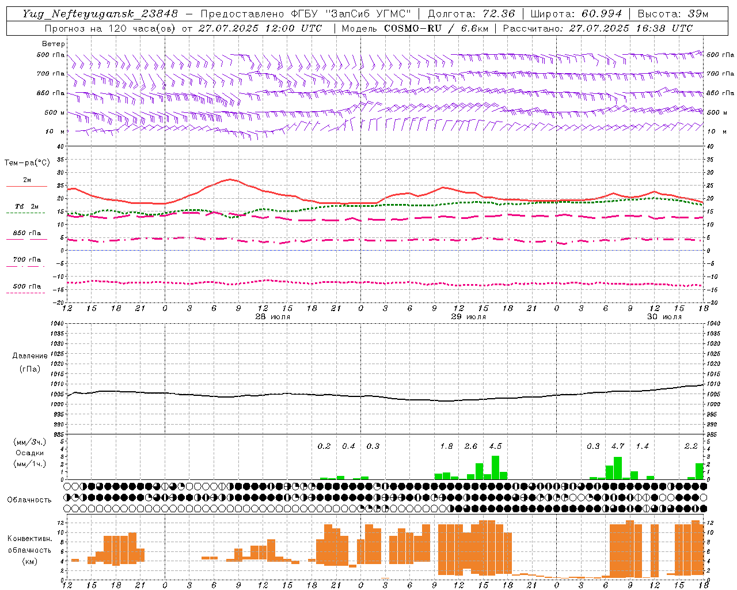
Task: Click the 3-hour precipitation value 0.4
Action: tap(348, 446)
